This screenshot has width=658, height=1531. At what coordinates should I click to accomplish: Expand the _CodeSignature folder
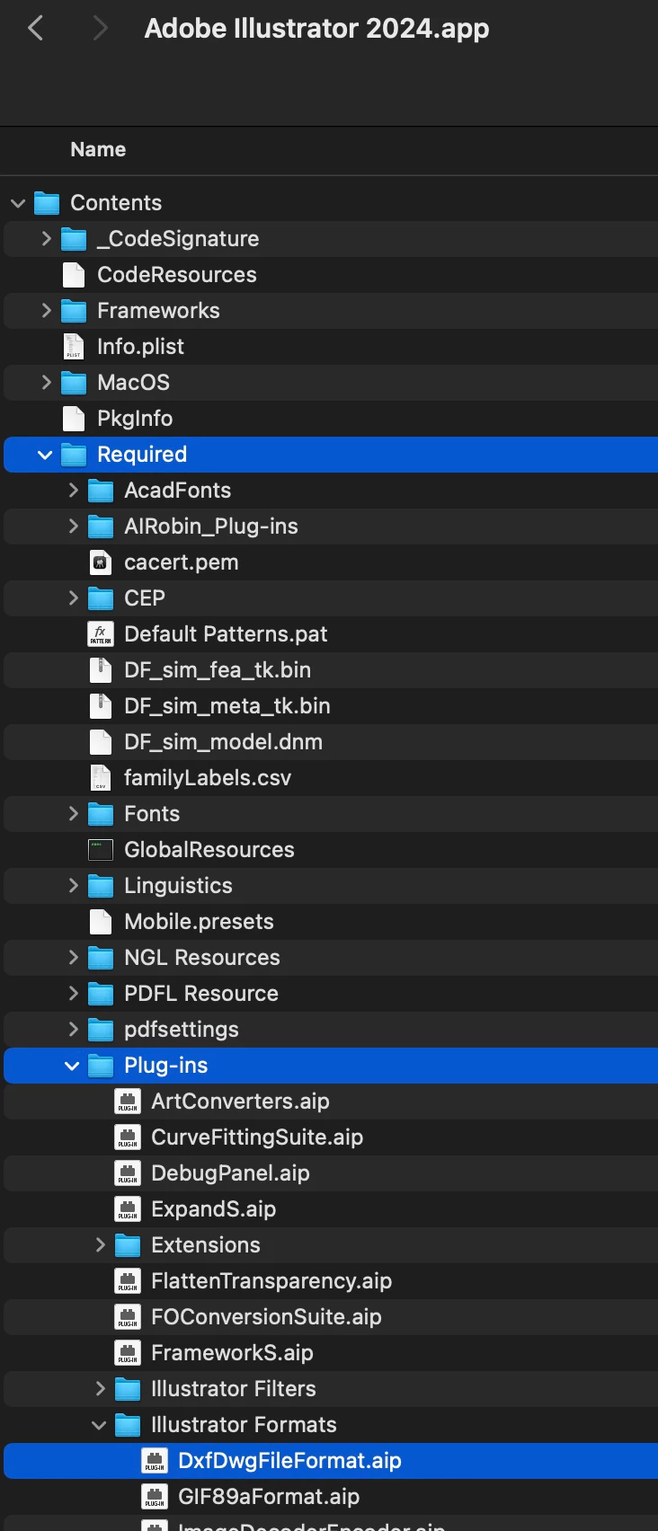click(x=46, y=239)
